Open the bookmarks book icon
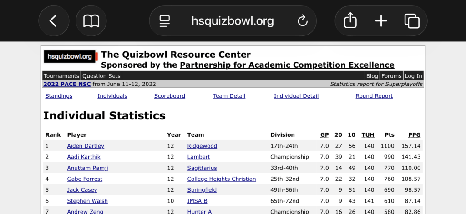The height and width of the screenshot is (214, 466). [x=91, y=21]
